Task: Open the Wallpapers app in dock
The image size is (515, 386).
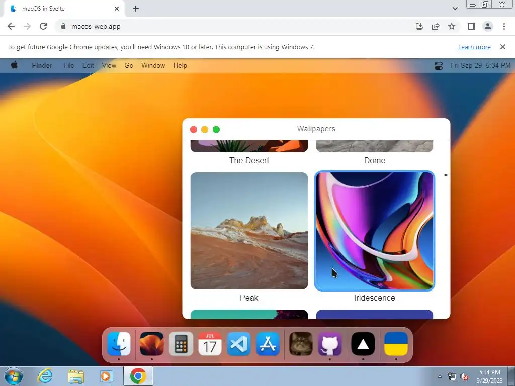Action: point(152,344)
